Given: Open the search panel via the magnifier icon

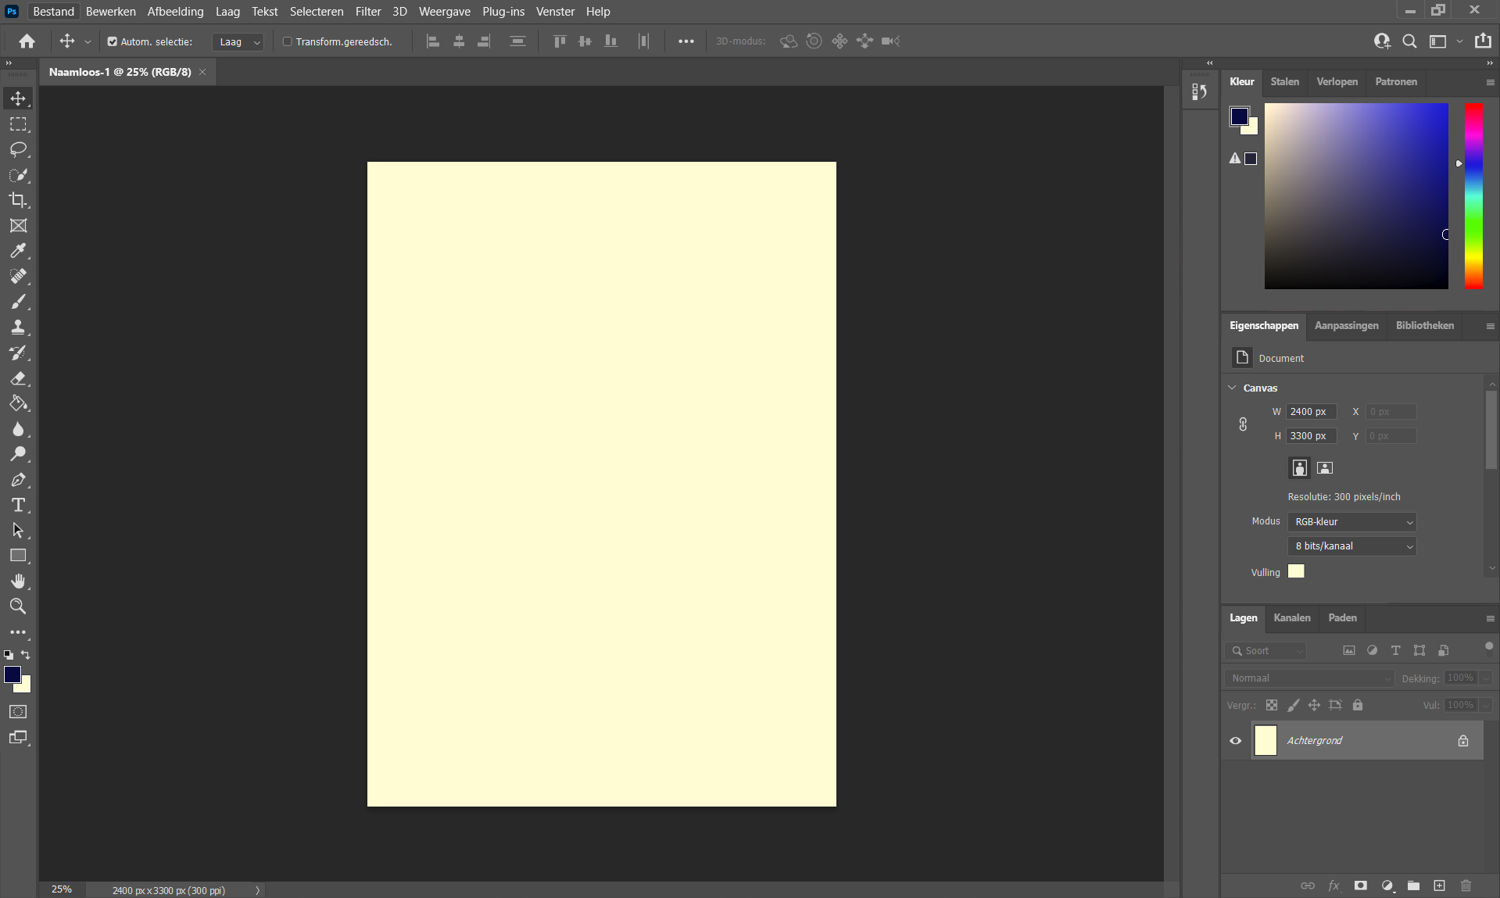Looking at the screenshot, I should [x=1409, y=41].
